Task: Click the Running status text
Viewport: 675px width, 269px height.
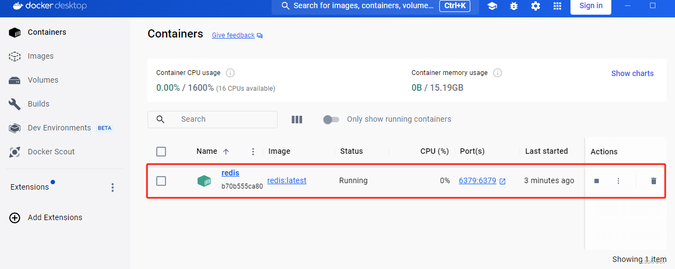Action: (x=353, y=180)
